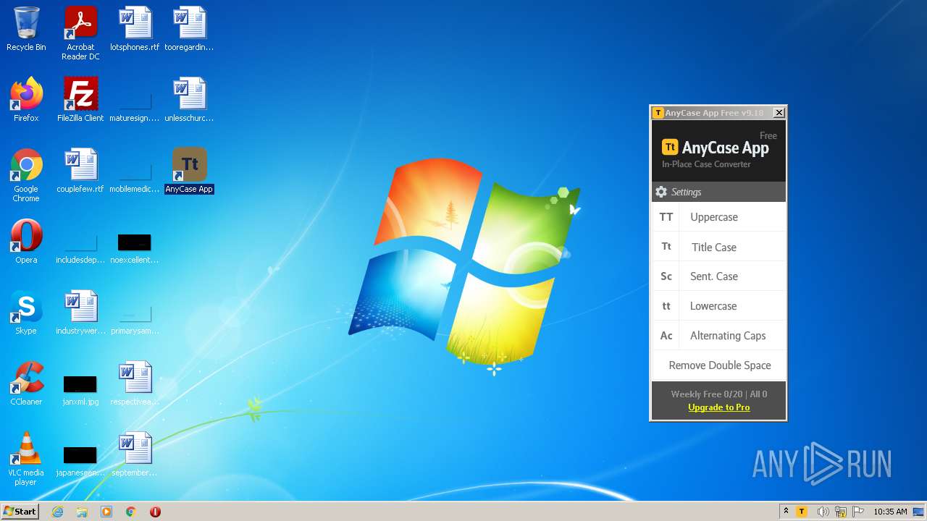Click Opera icon in taskbar
Image resolution: width=927 pixels, height=521 pixels.
(155, 512)
